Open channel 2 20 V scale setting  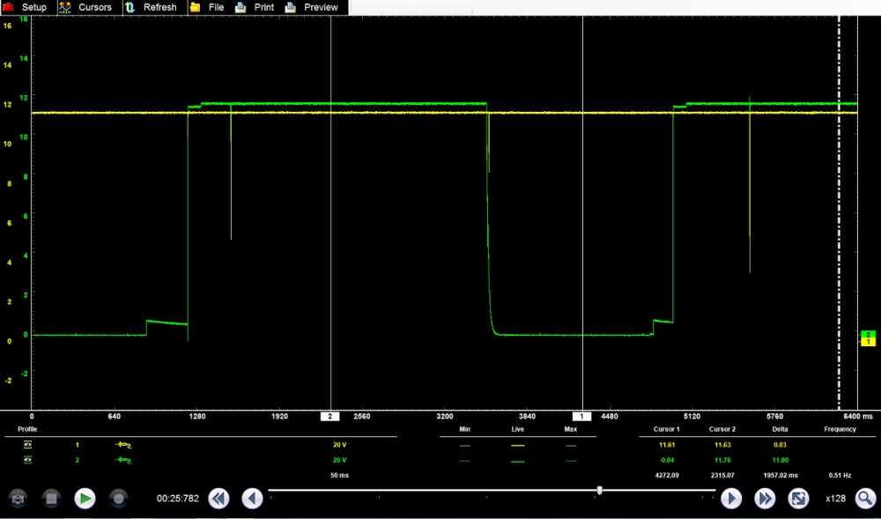[x=338, y=460]
